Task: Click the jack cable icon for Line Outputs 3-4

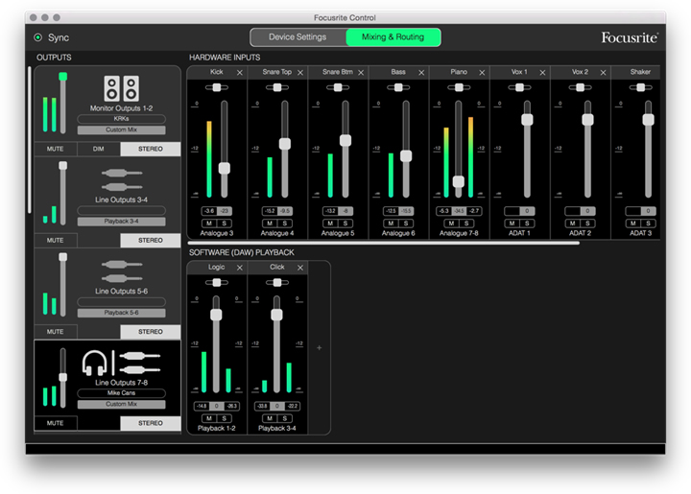Action: [121, 178]
